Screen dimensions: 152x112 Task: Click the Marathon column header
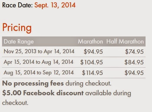[91, 41]
